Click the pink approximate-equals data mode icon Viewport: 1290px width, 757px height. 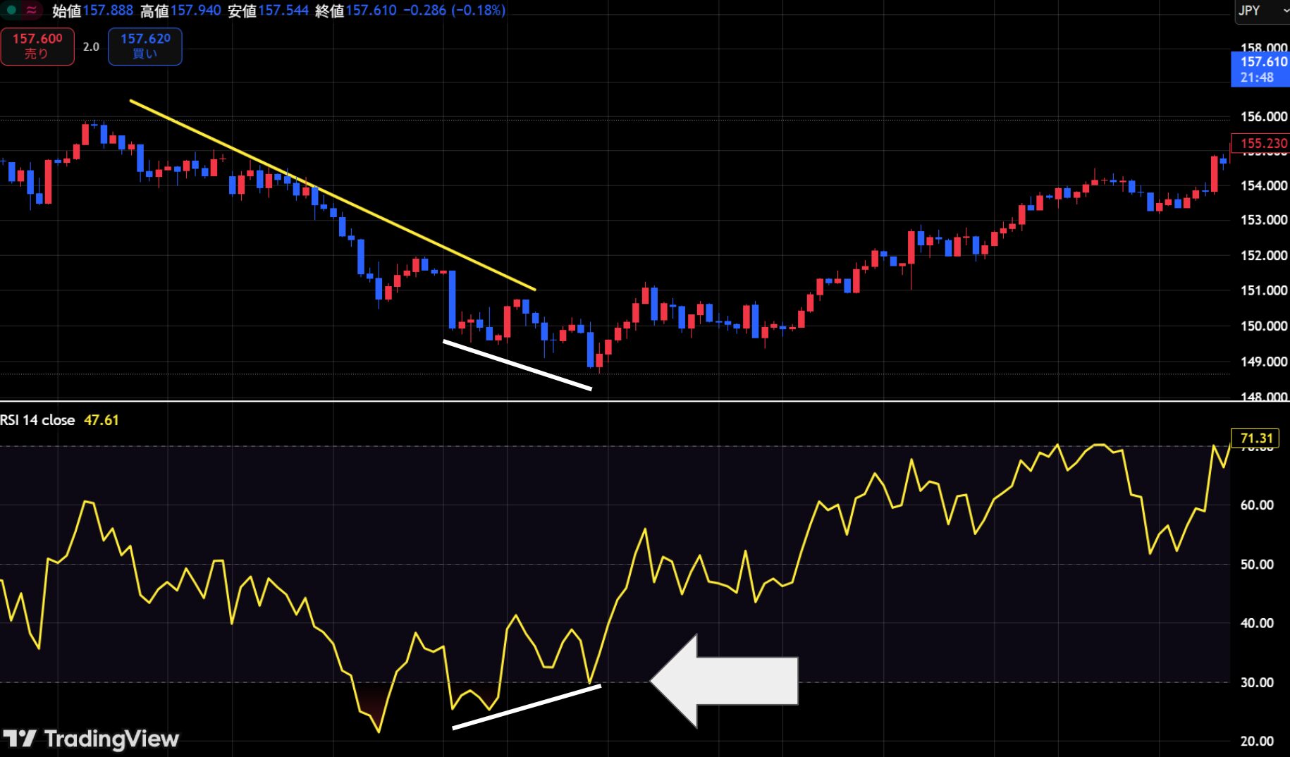pyautogui.click(x=32, y=10)
